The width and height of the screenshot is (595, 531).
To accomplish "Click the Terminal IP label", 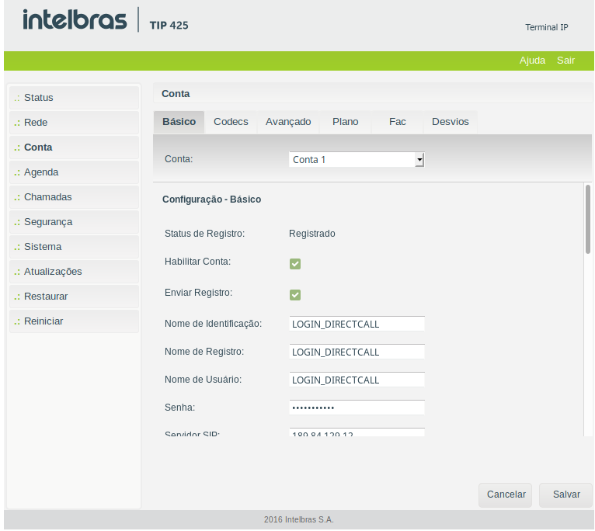I will (x=546, y=27).
